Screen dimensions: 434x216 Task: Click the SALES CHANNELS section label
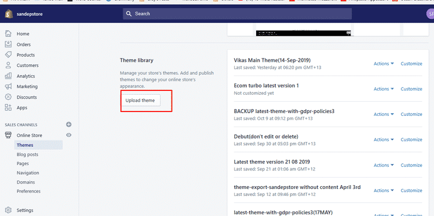tap(21, 125)
